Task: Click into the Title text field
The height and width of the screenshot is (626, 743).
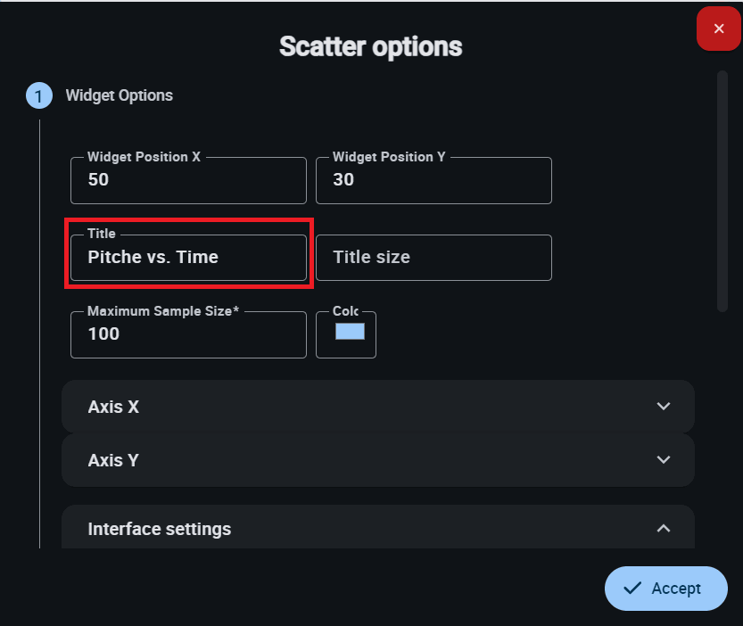Action: (188, 258)
